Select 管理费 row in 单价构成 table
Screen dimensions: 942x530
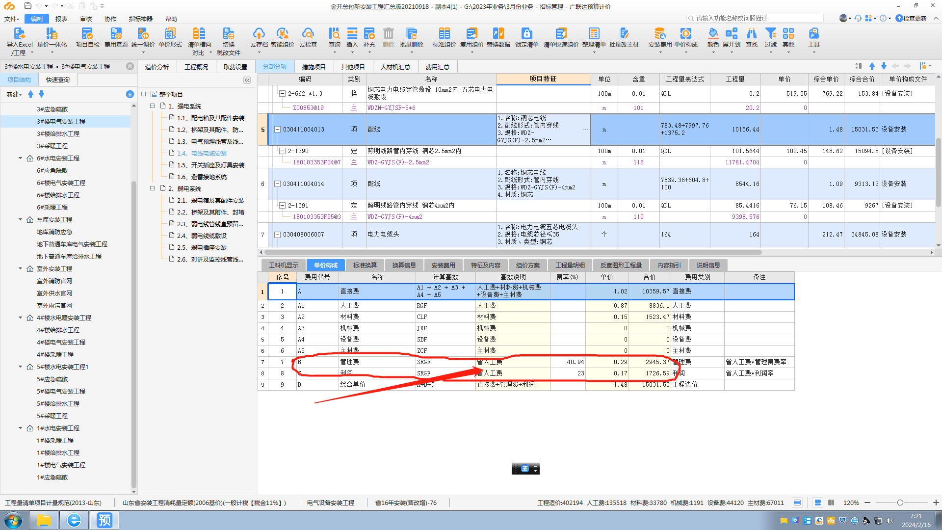tap(526, 362)
